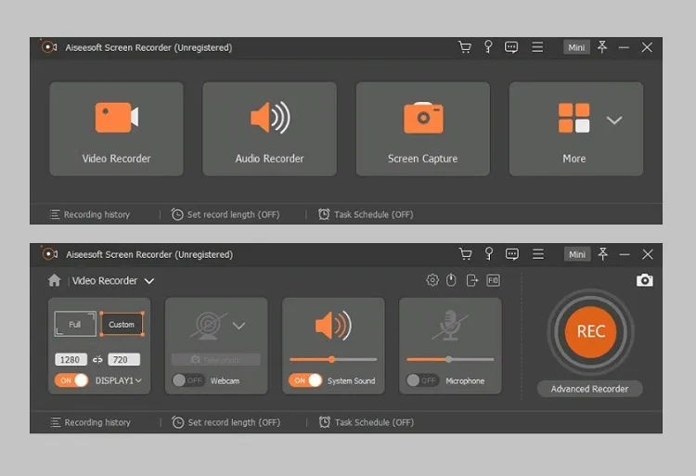The image size is (696, 476).
Task: Adjust the System Sound volume slider
Action: pos(332,359)
